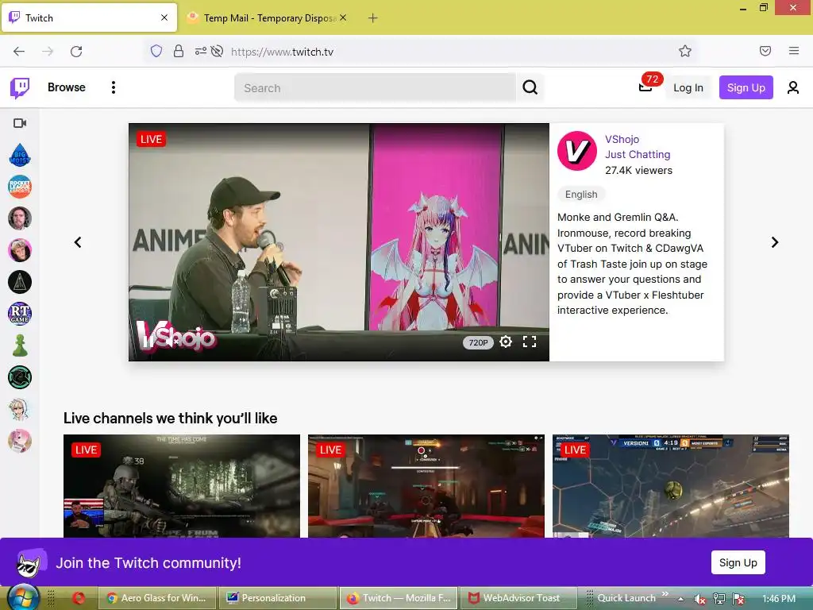This screenshot has height=610, width=813.
Task: Open the Rocket League Esports channel avatar
Action: pos(20,187)
